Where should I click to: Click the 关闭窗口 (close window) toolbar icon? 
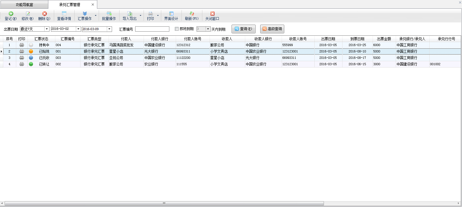point(212,14)
